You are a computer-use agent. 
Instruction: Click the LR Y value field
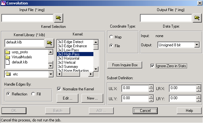coord(183,99)
